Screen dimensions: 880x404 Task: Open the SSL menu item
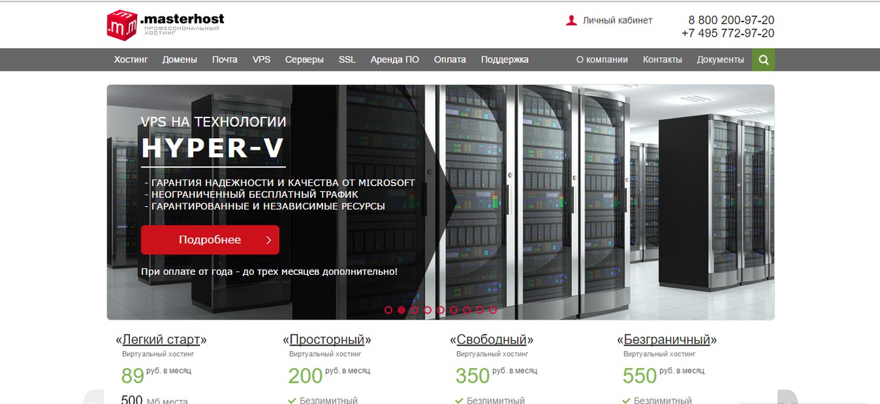tap(347, 60)
